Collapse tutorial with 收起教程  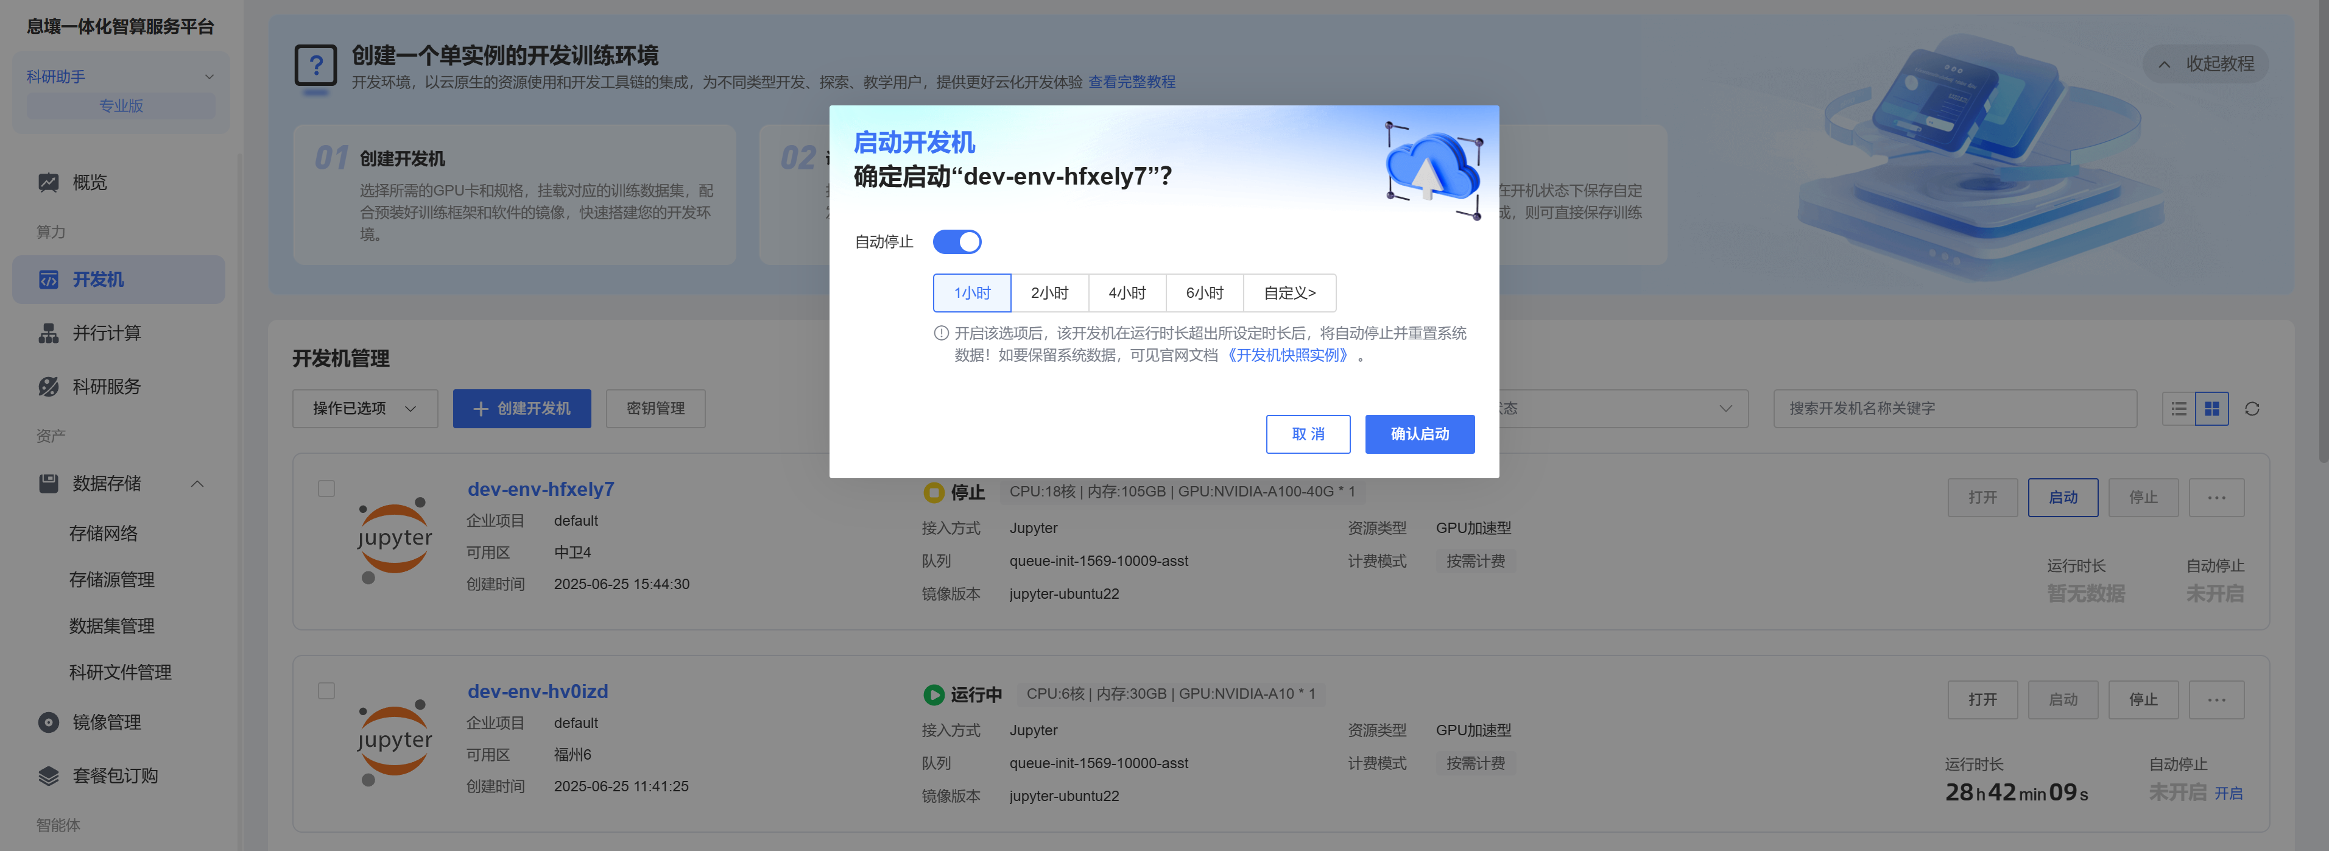(2205, 64)
